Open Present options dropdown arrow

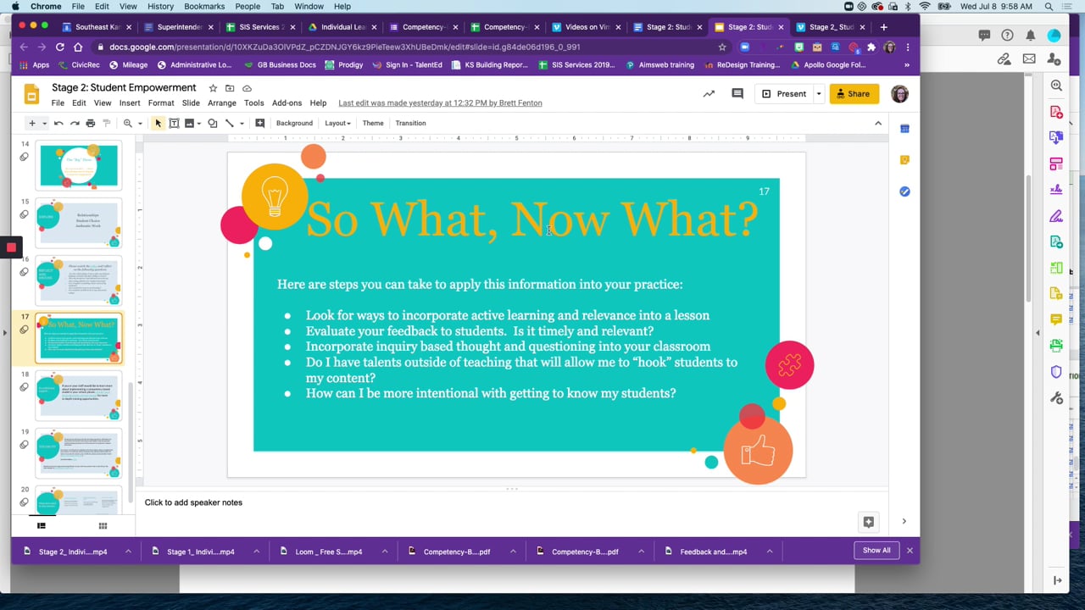pyautogui.click(x=819, y=94)
